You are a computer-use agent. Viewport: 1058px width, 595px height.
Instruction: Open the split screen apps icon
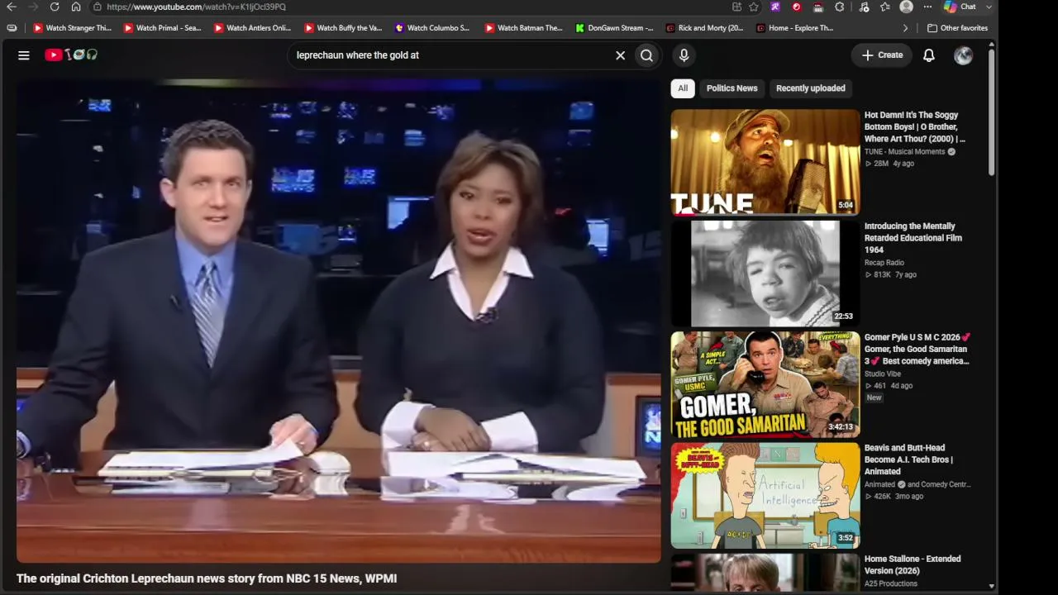(736, 7)
